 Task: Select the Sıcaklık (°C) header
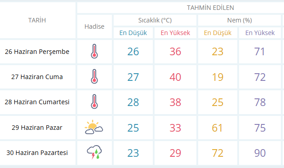click(155, 20)
